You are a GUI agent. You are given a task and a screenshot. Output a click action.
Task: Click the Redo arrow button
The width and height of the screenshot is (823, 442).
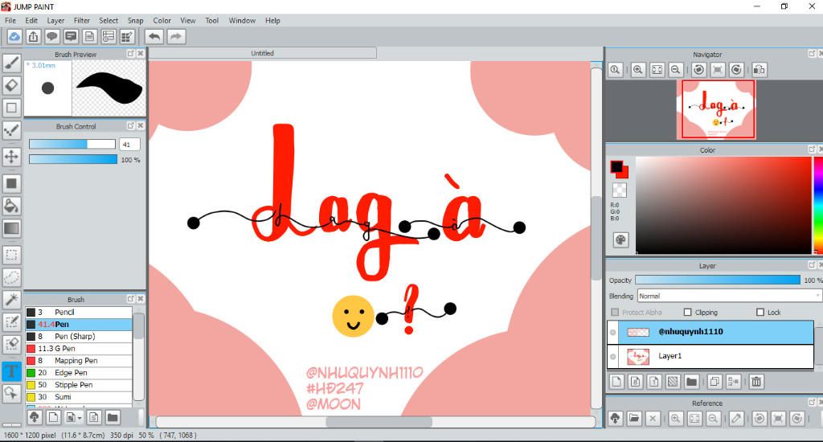click(x=176, y=36)
